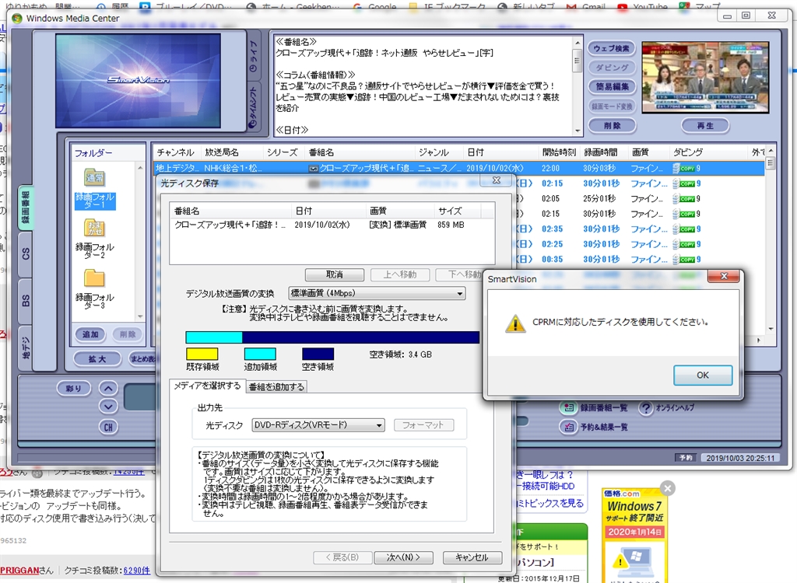Open オンラインヘルプ question mark icon
This screenshot has height=583, width=797.
click(645, 407)
